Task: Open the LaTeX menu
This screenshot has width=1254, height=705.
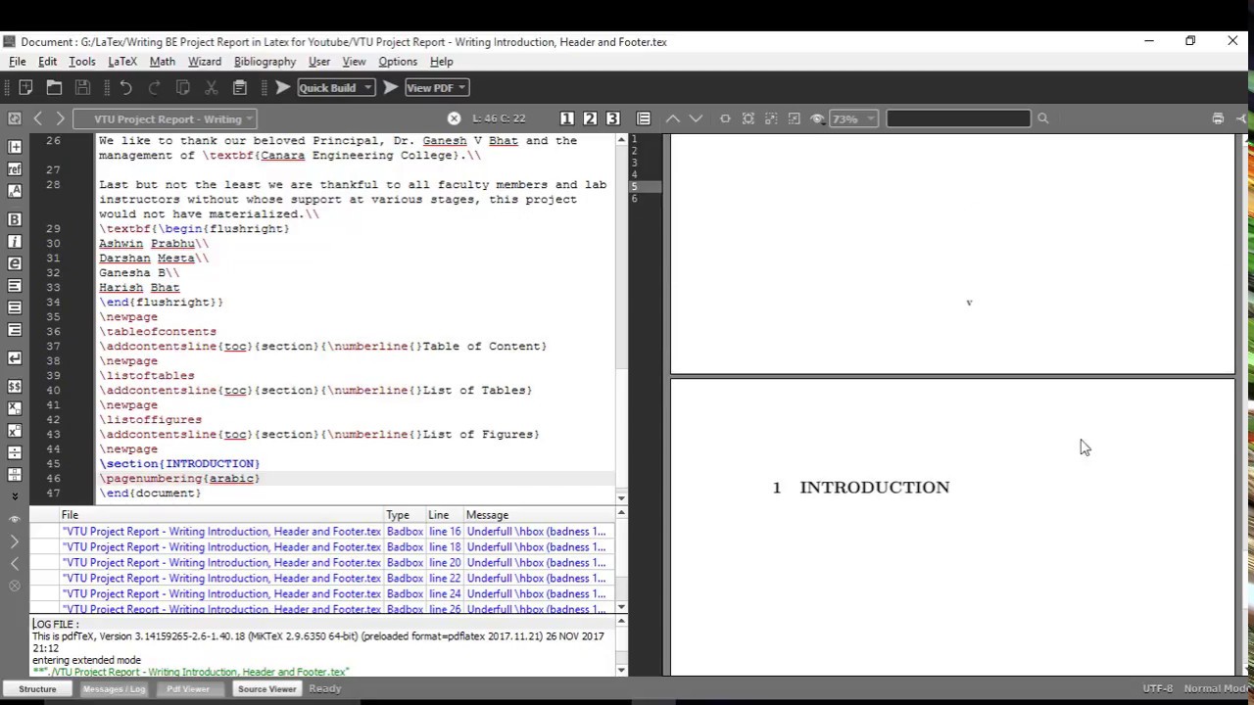Action: 122,62
